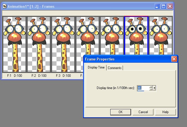Viewport: 187px width, 127px height.
Task: Close the Frame Properties dialog
Action: [174, 59]
